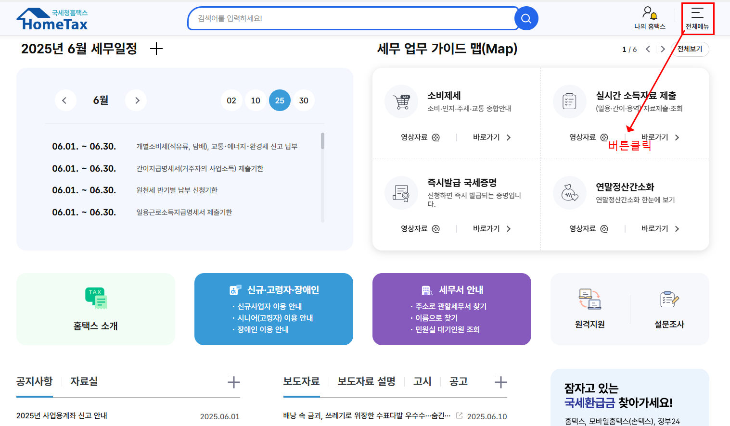
Task: Open the 고시 tab in press section
Action: 422,381
